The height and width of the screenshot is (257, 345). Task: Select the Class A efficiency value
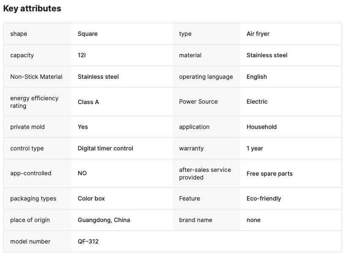pyautogui.click(x=88, y=102)
